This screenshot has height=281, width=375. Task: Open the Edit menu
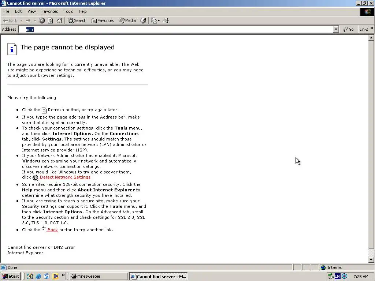18,11
